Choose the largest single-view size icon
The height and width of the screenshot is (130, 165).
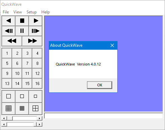pos(9,96)
